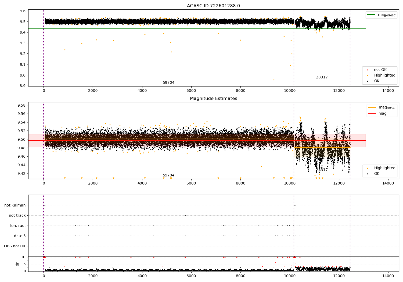
Task: Click the 'not Kalman' axis label
Action: click(x=15, y=205)
